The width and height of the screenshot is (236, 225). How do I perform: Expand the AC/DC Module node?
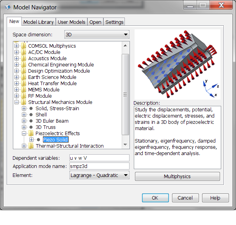click(16, 52)
